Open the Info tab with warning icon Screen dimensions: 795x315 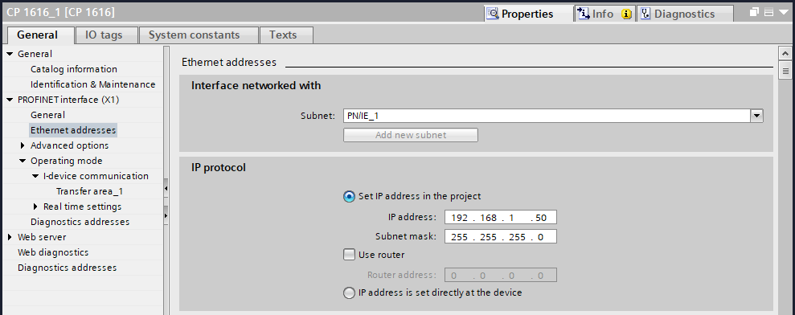(604, 14)
